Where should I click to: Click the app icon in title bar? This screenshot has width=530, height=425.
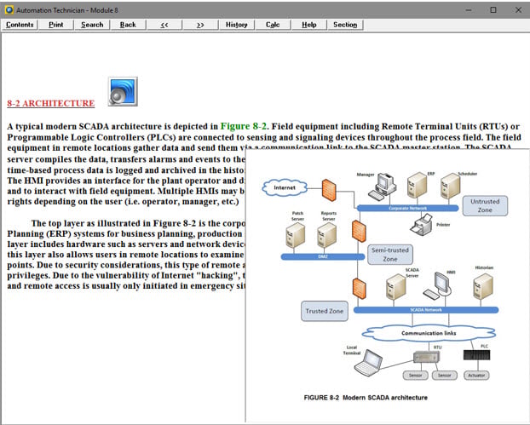[x=9, y=9]
